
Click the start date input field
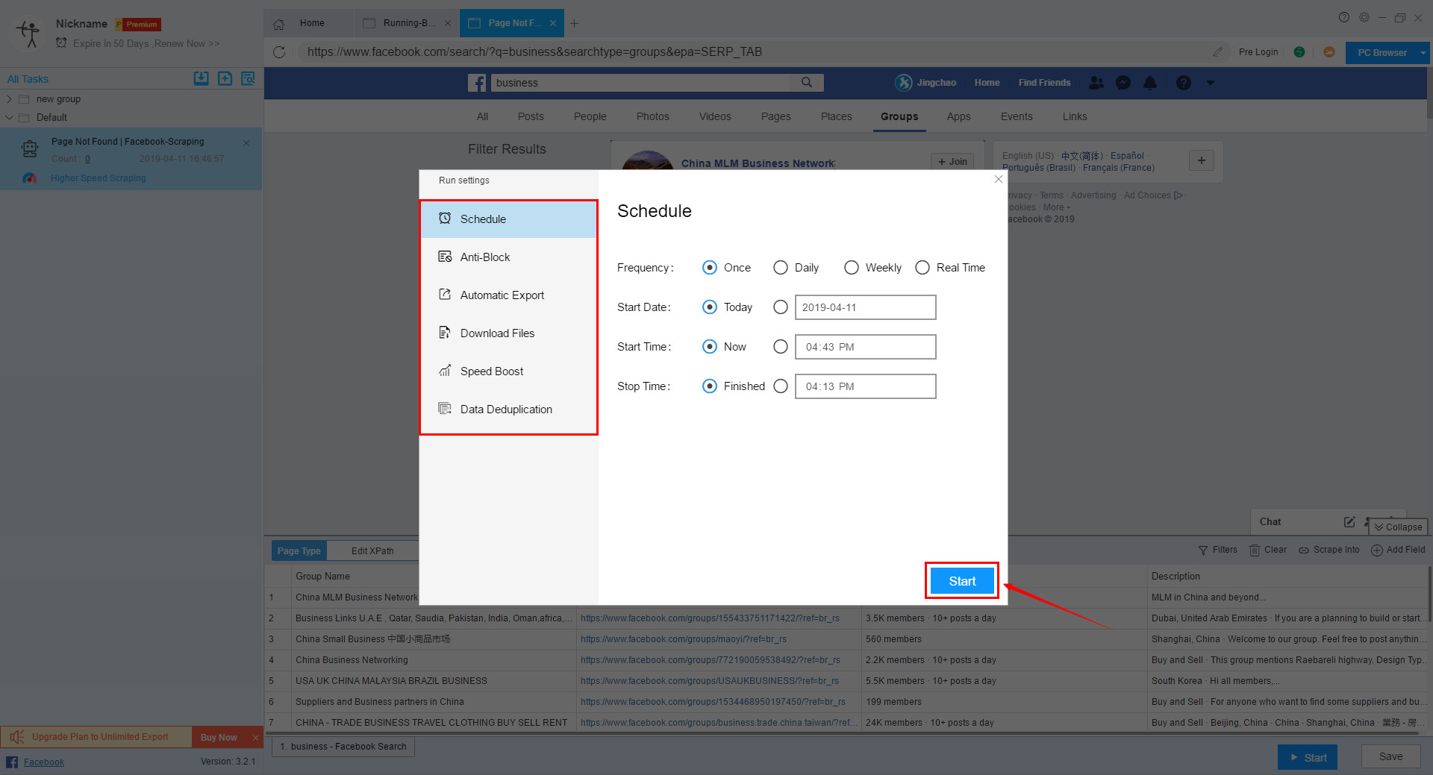pyautogui.click(x=865, y=307)
